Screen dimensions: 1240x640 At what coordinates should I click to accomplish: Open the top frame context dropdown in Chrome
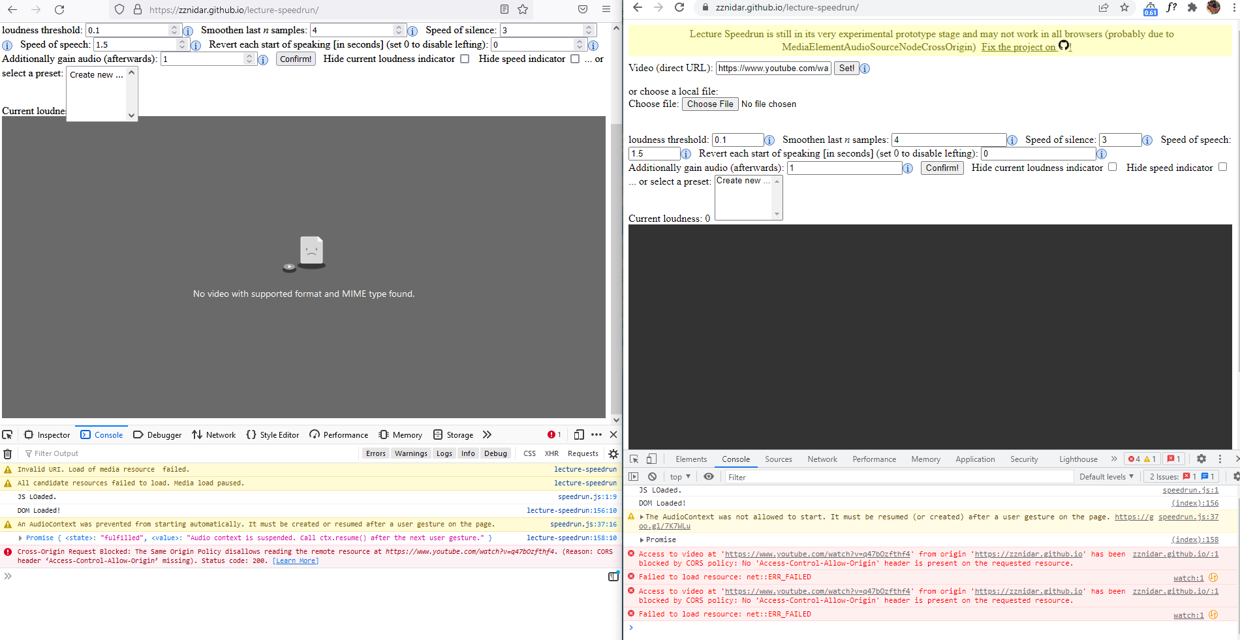tap(679, 476)
